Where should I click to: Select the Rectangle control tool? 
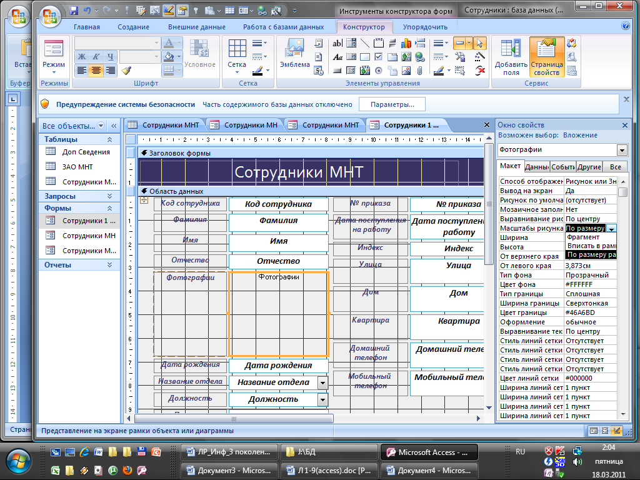tap(365, 57)
